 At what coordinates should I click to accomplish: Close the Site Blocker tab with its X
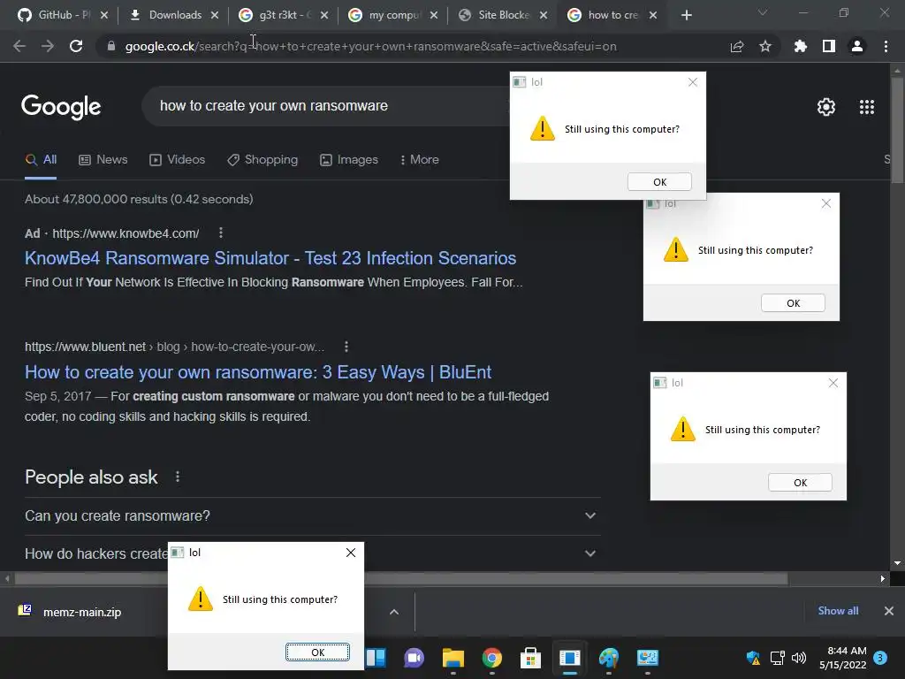click(x=544, y=15)
